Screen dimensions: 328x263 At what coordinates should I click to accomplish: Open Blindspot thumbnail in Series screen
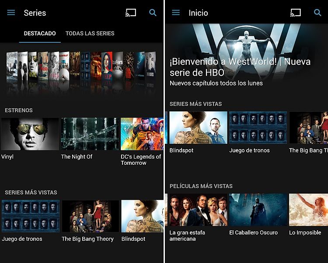point(143,216)
